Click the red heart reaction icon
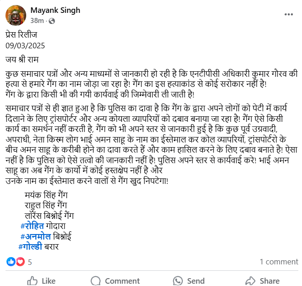Screen dimensions: 302x286 pyautogui.click(x=20, y=262)
